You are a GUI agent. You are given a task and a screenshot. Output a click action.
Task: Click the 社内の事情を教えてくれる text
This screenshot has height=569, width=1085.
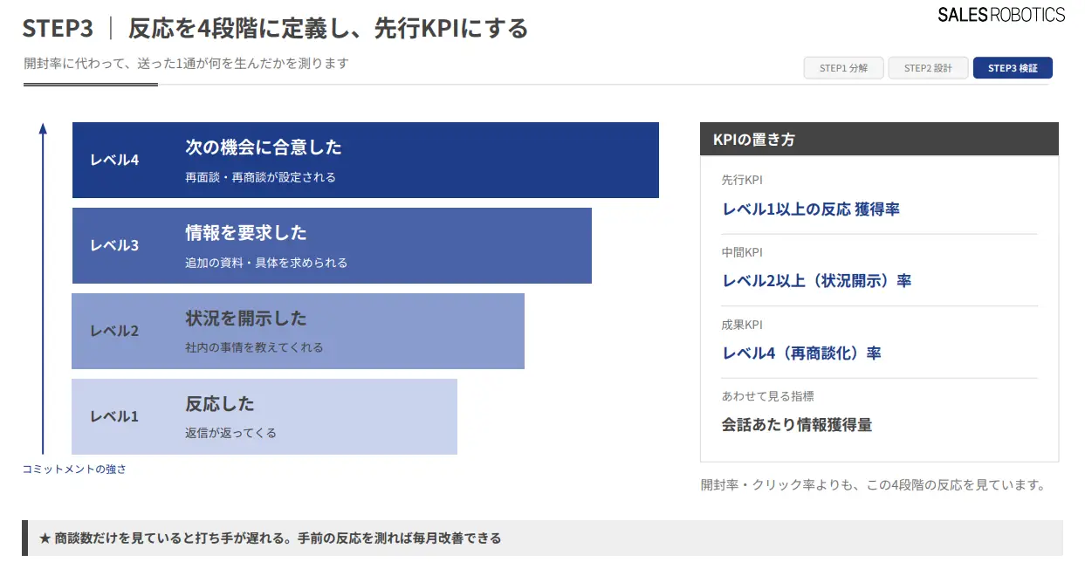pyautogui.click(x=254, y=347)
